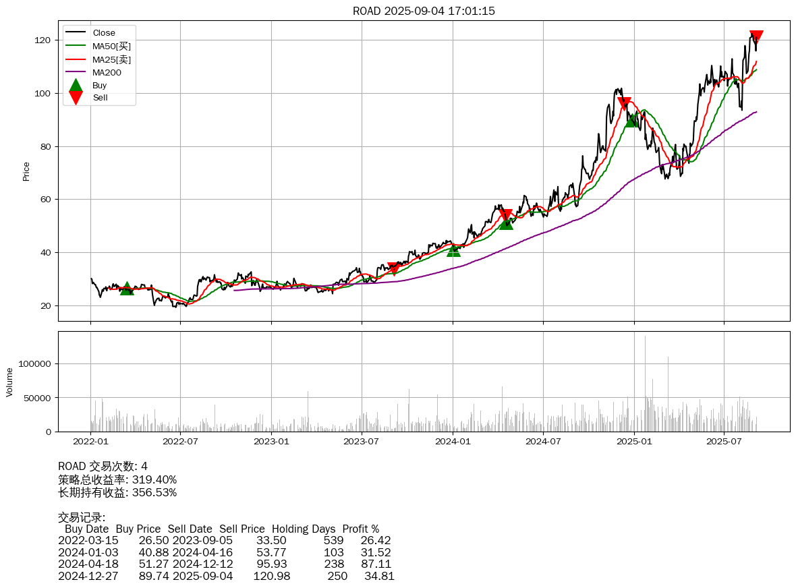Select the first buy marker in March 2022
Viewport: 796px width, 588px height.
click(127, 289)
